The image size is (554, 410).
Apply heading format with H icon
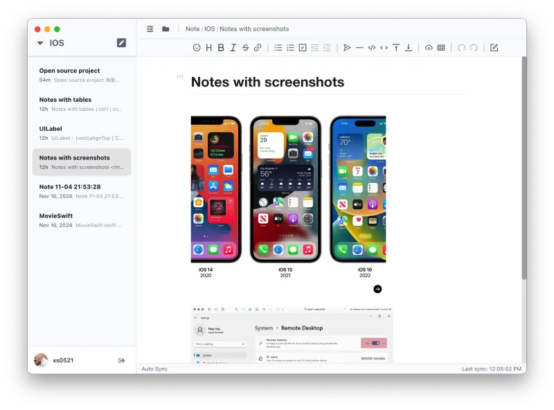click(x=209, y=48)
